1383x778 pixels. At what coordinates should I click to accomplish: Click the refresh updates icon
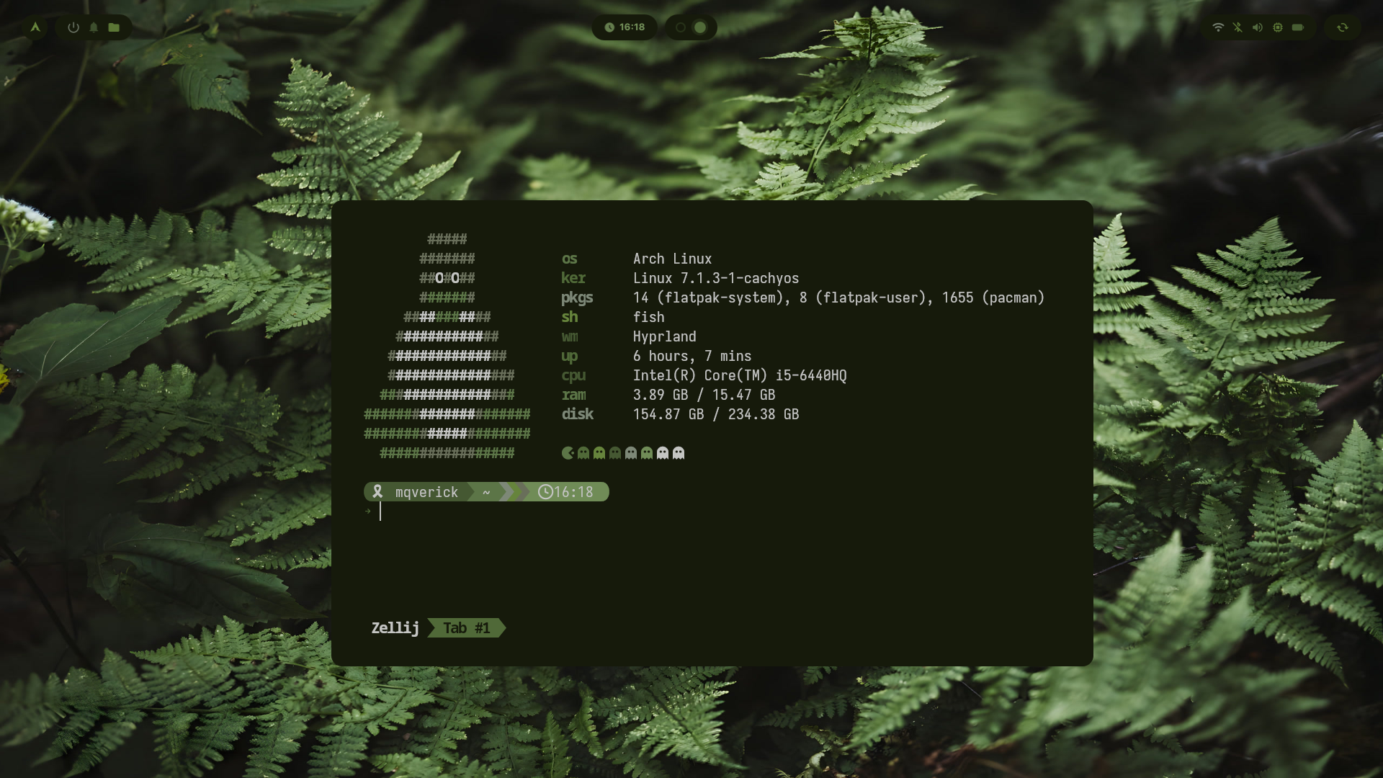click(x=1343, y=27)
